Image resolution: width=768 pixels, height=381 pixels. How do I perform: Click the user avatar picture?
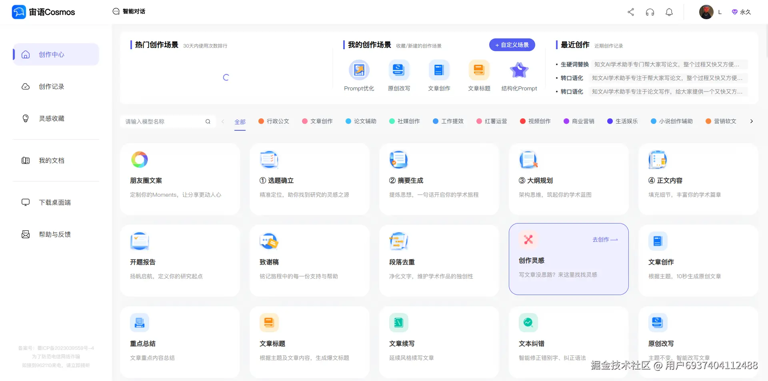coord(706,12)
